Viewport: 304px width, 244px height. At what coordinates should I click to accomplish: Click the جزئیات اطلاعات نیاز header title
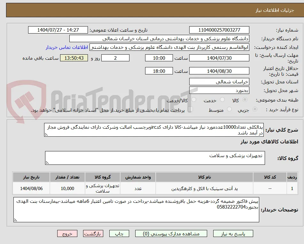click(275, 10)
